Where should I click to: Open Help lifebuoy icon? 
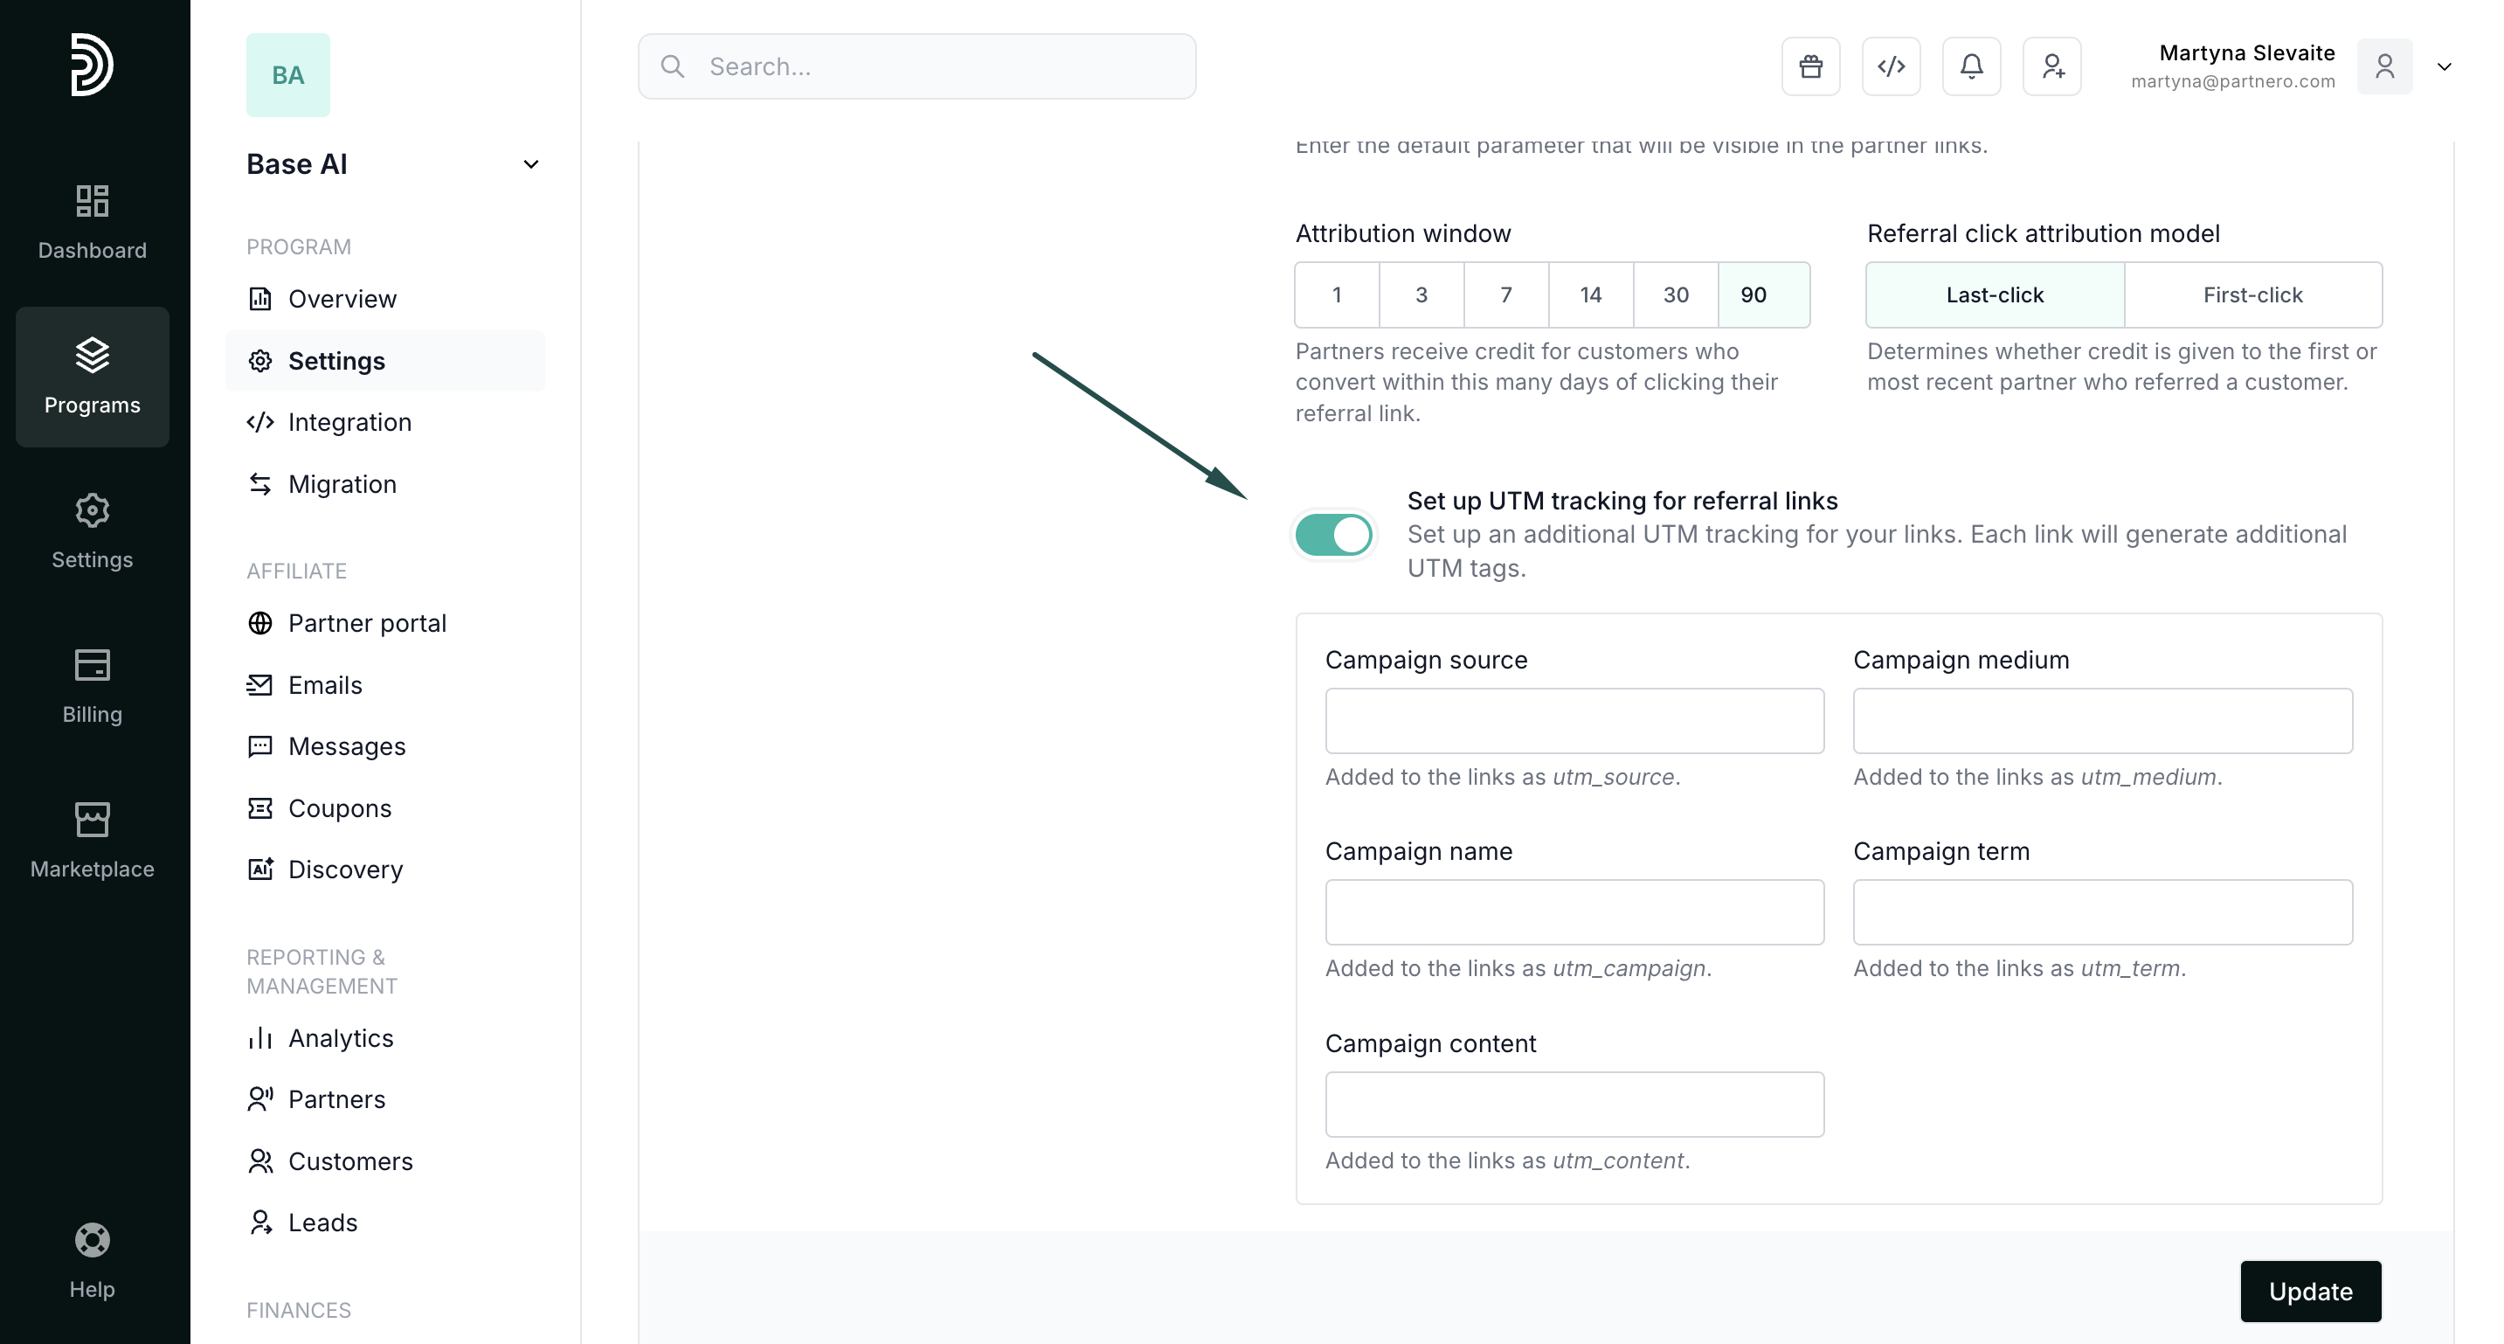[93, 1259]
